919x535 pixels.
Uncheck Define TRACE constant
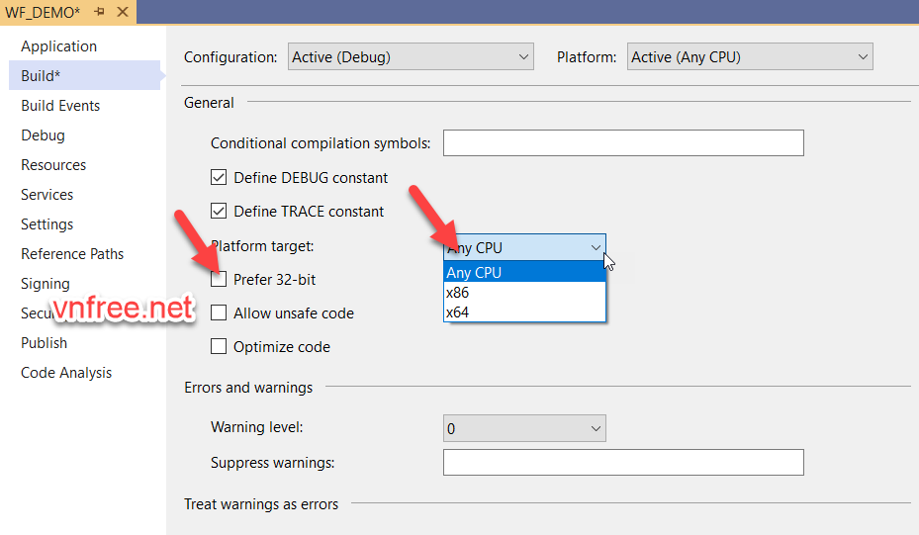click(x=220, y=212)
